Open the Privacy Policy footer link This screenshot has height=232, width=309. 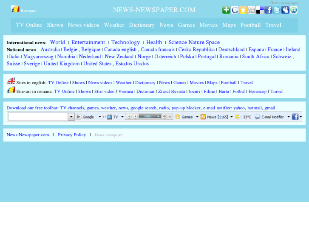[72, 135]
